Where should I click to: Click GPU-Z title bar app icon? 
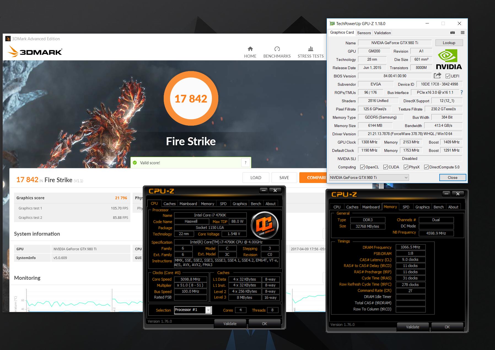point(332,23)
